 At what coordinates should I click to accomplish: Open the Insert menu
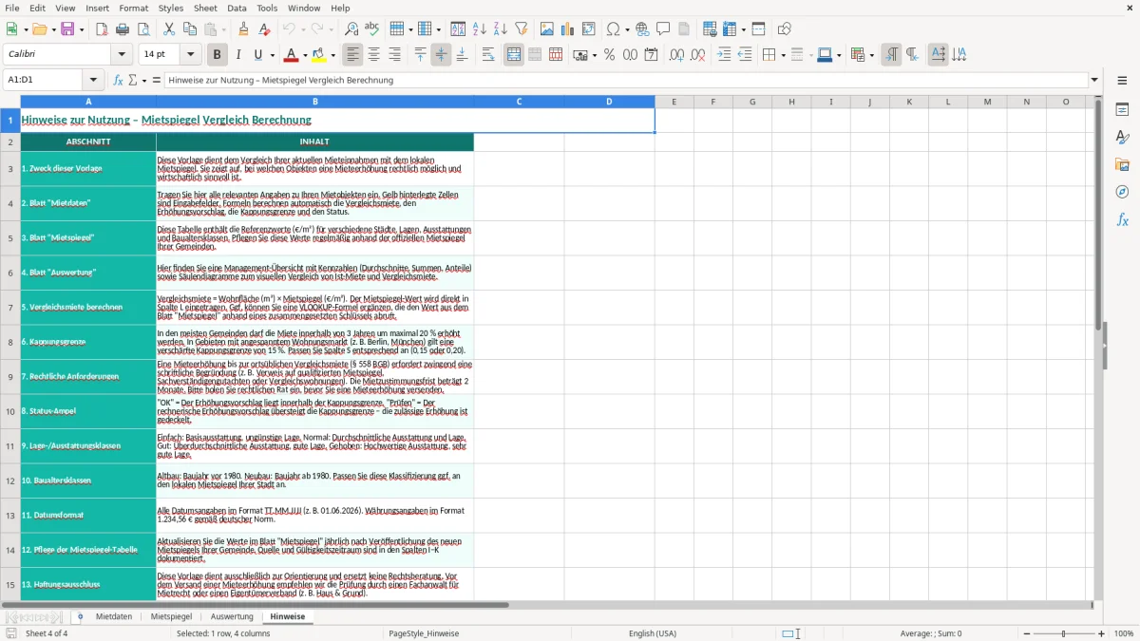click(97, 8)
